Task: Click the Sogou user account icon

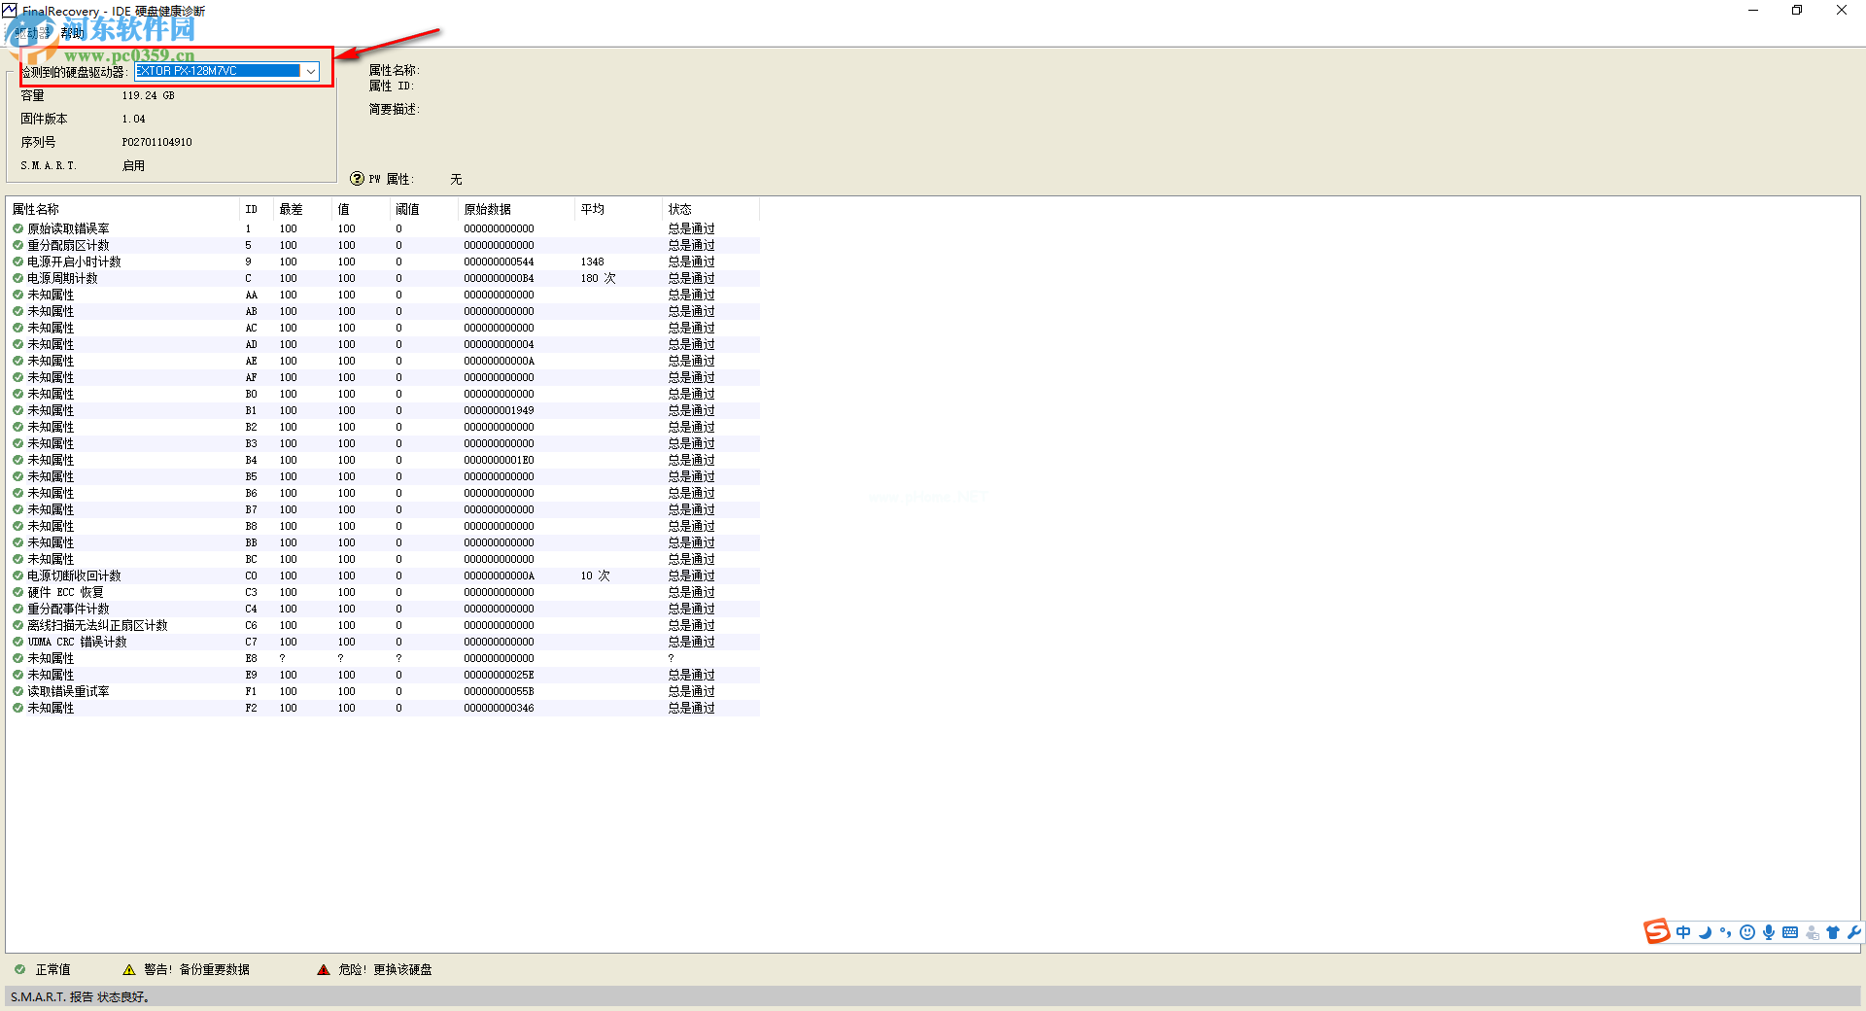Action: pos(1813,932)
